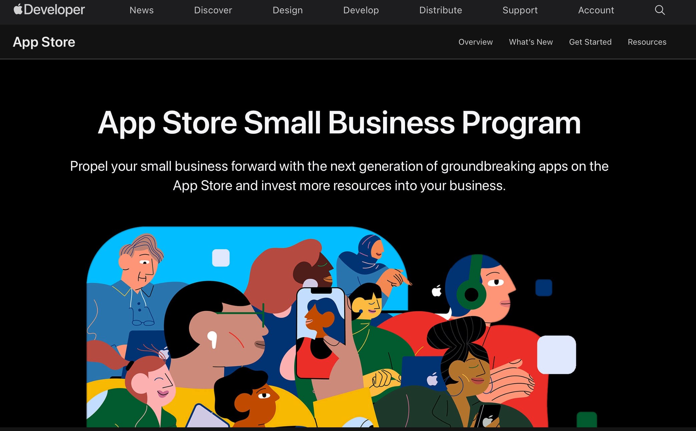The height and width of the screenshot is (431, 696).
Task: Switch to the Overview tab
Action: tap(475, 42)
